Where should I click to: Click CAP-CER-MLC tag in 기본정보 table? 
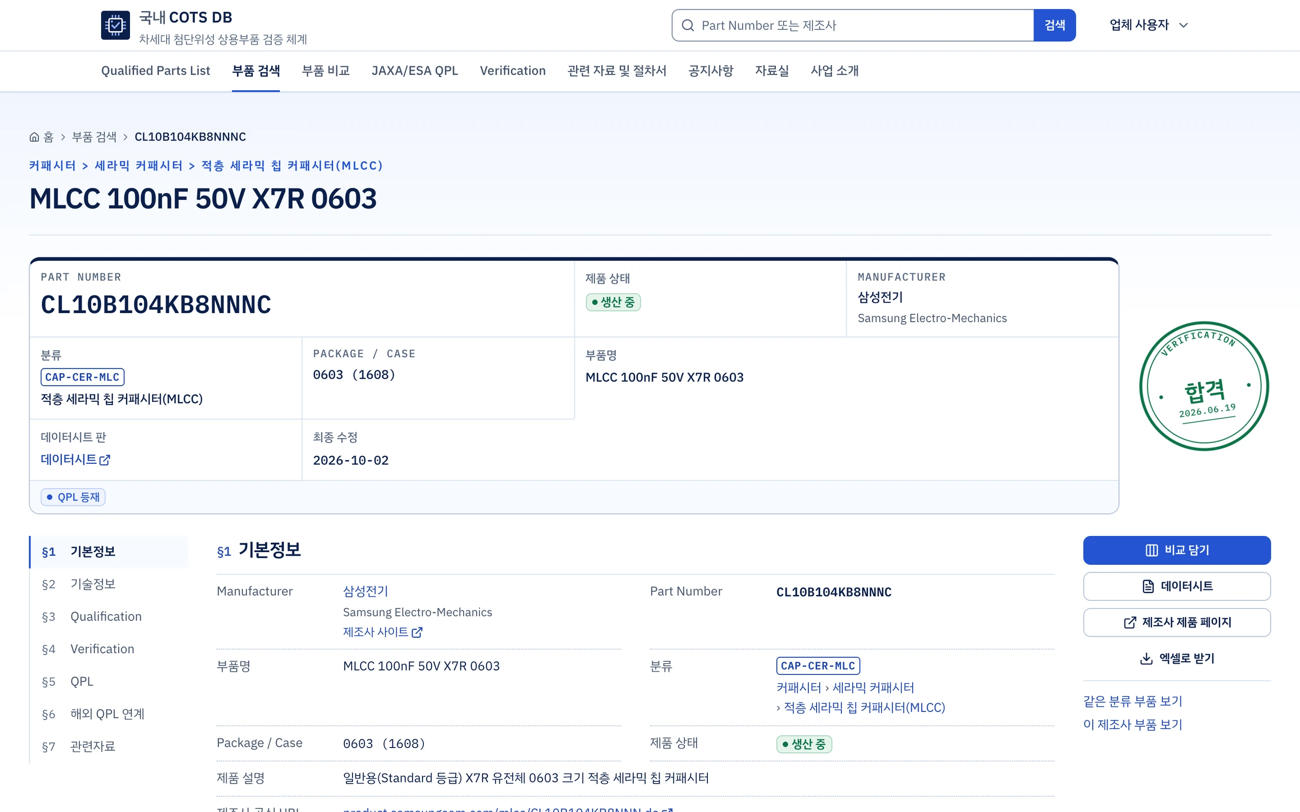818,666
